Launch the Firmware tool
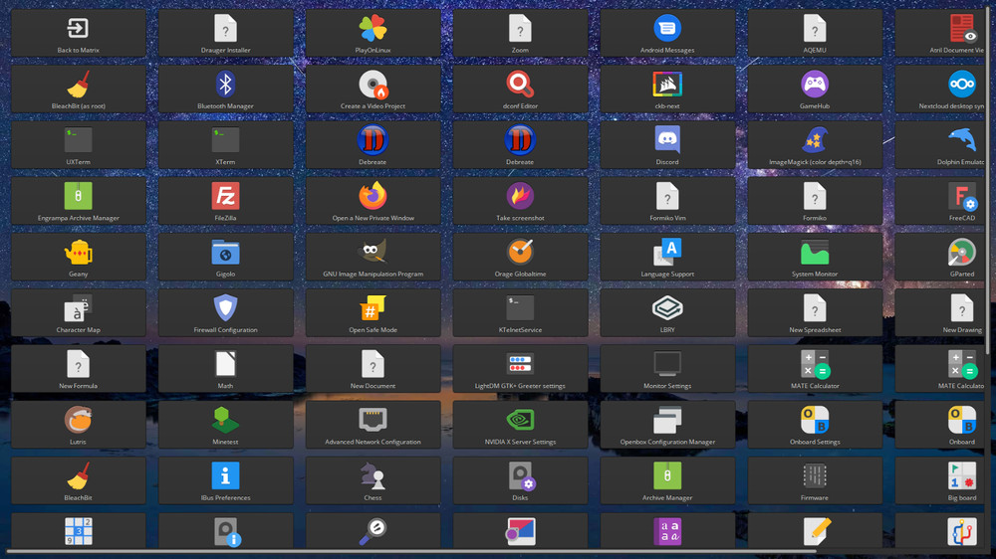 815,479
